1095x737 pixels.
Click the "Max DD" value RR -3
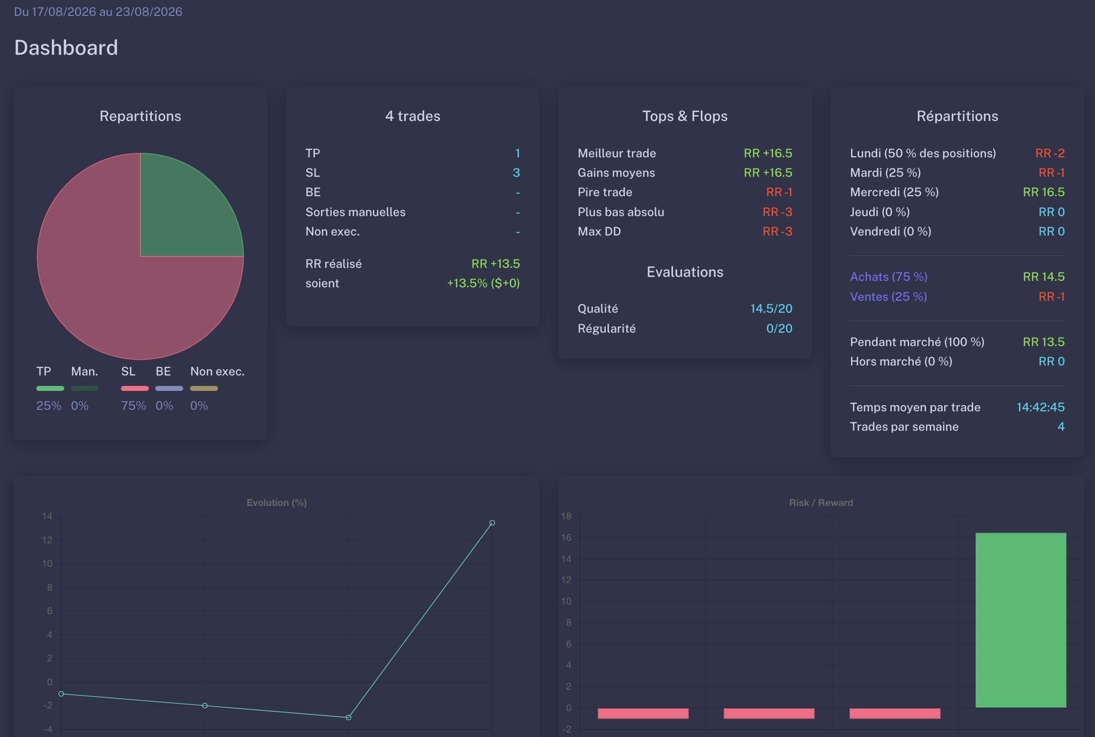pos(777,231)
